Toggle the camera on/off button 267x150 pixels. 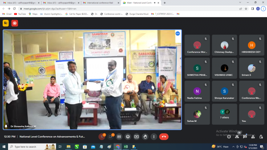[x=110, y=137]
